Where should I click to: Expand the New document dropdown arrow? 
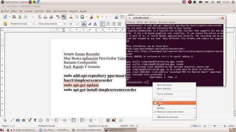(x=10, y=17)
